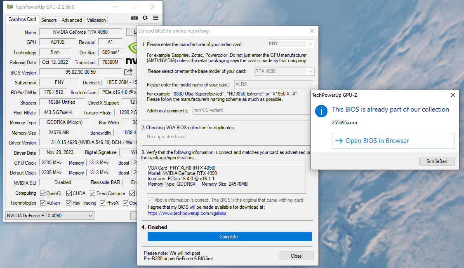The width and height of the screenshot is (464, 268).
Task: Click the blue info icon in message dialog
Action: [321, 111]
